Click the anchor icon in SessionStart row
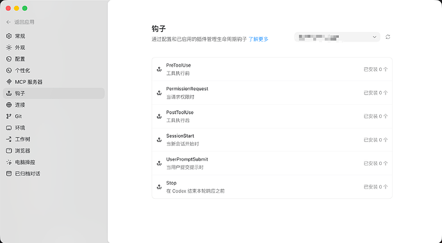This screenshot has height=243, width=442. (160, 140)
